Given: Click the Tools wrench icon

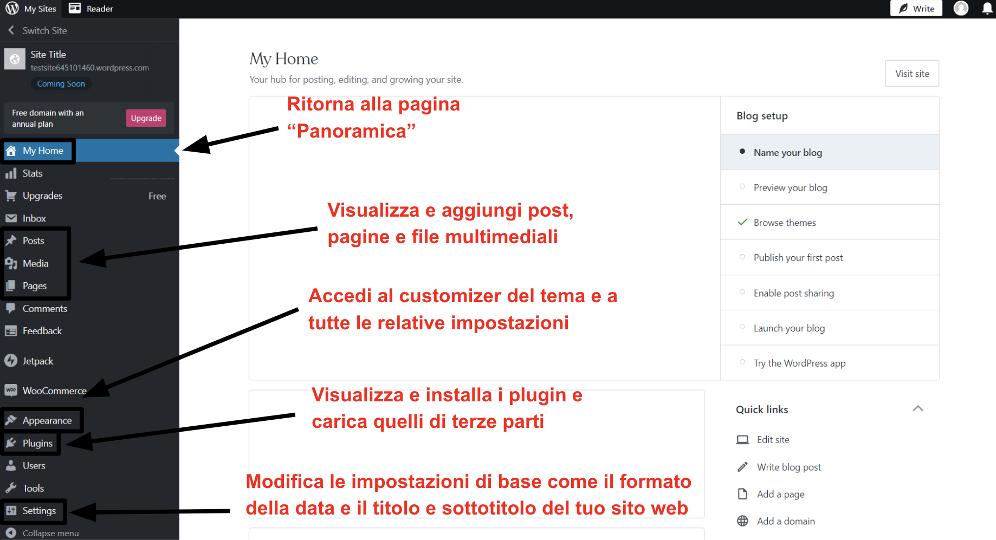Looking at the screenshot, I should click(11, 488).
